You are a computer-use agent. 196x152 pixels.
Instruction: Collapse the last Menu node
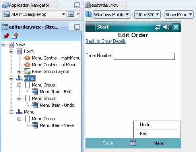click(x=12, y=112)
